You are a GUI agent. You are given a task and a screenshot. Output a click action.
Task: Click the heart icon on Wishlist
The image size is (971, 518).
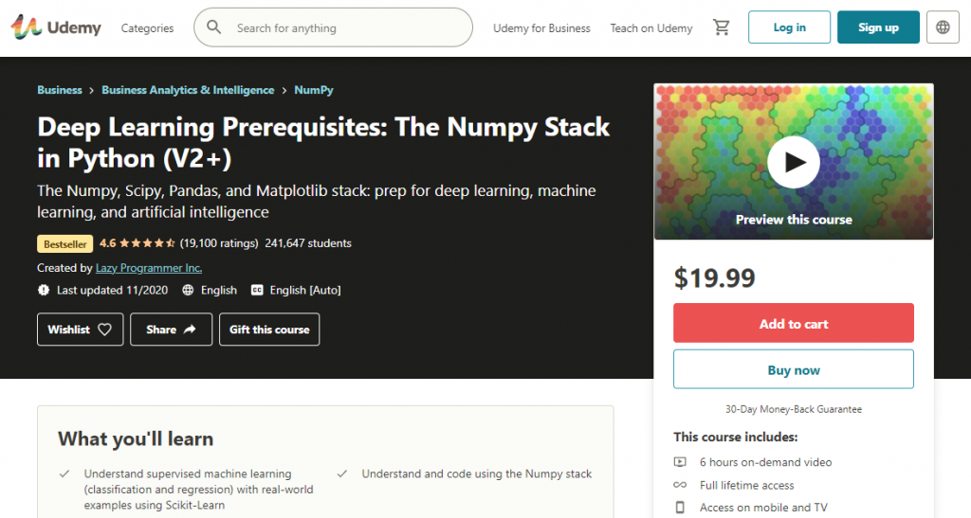105,330
